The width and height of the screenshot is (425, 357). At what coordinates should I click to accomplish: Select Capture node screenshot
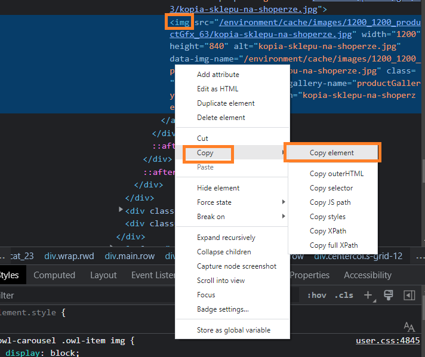[x=236, y=266]
